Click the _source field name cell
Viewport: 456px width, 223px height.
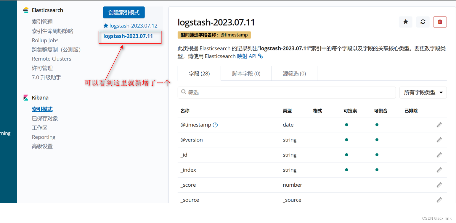pos(190,200)
